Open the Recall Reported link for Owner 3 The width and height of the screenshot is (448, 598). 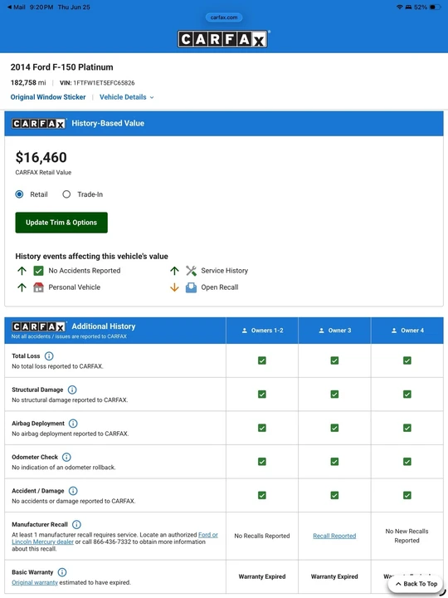(334, 536)
